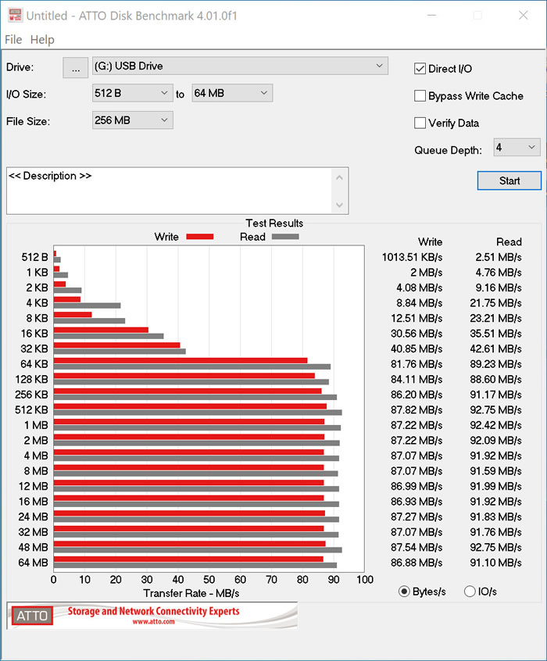Click the ATTO app icon in title bar

[13, 15]
